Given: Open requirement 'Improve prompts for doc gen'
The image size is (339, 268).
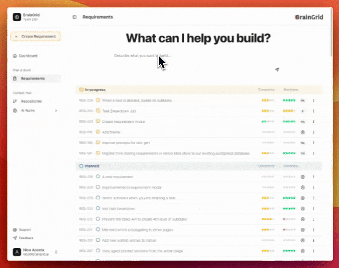Looking at the screenshot, I should (126, 142).
